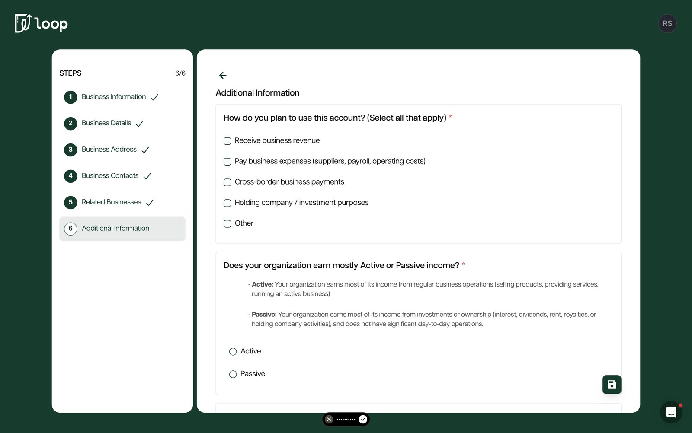Select the Active income radio
692x433 pixels.
pyautogui.click(x=233, y=352)
